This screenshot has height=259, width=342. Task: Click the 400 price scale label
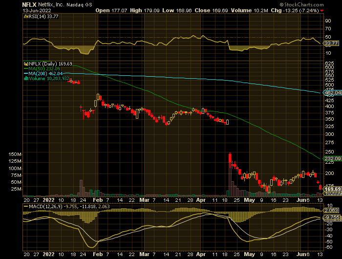(x=330, y=107)
